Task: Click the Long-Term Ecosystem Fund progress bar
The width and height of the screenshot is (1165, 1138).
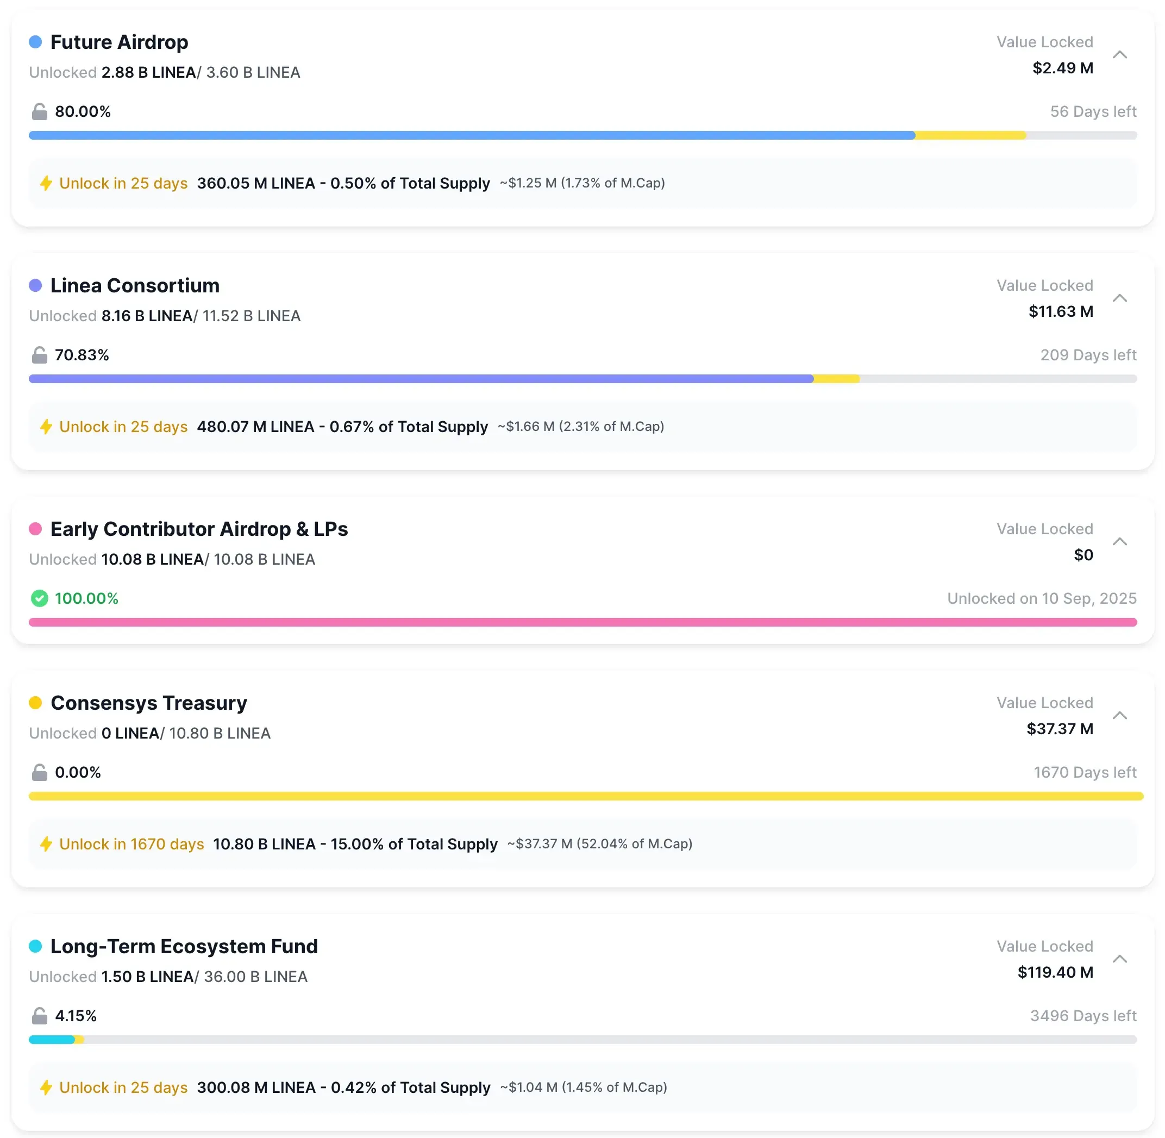Action: tap(583, 1040)
